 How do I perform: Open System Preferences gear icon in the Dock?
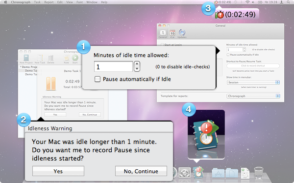185,173
